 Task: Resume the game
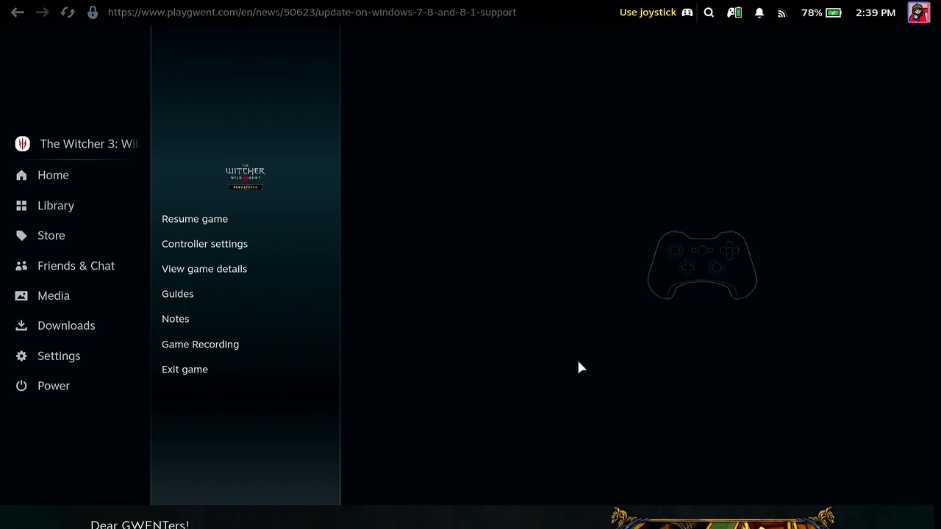[x=195, y=219]
